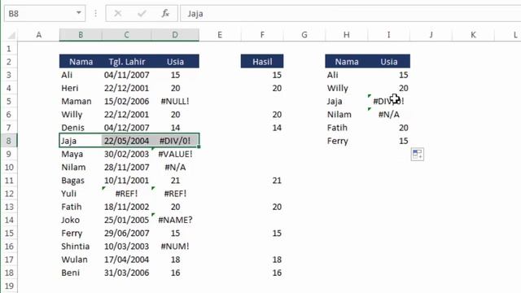Select row 8 header
Image resolution: width=521 pixels, height=293 pixels.
[x=9, y=141]
